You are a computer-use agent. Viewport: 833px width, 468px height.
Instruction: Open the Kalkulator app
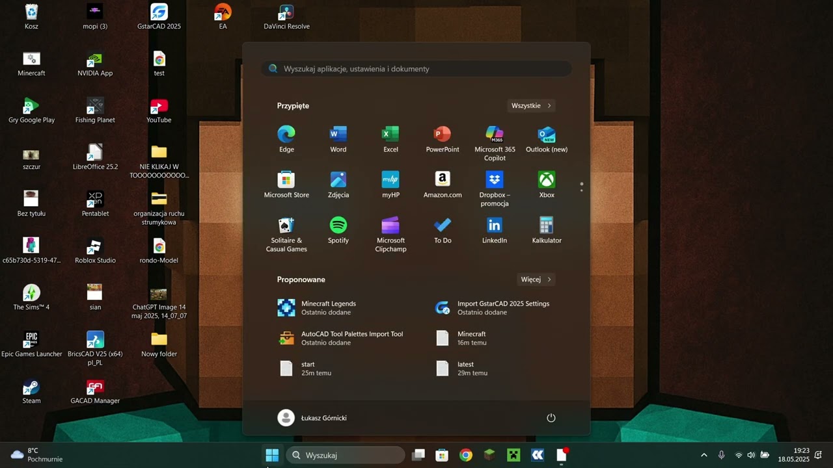click(x=547, y=231)
